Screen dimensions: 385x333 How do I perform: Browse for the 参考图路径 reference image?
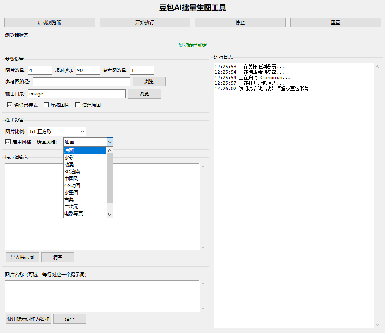[149, 81]
